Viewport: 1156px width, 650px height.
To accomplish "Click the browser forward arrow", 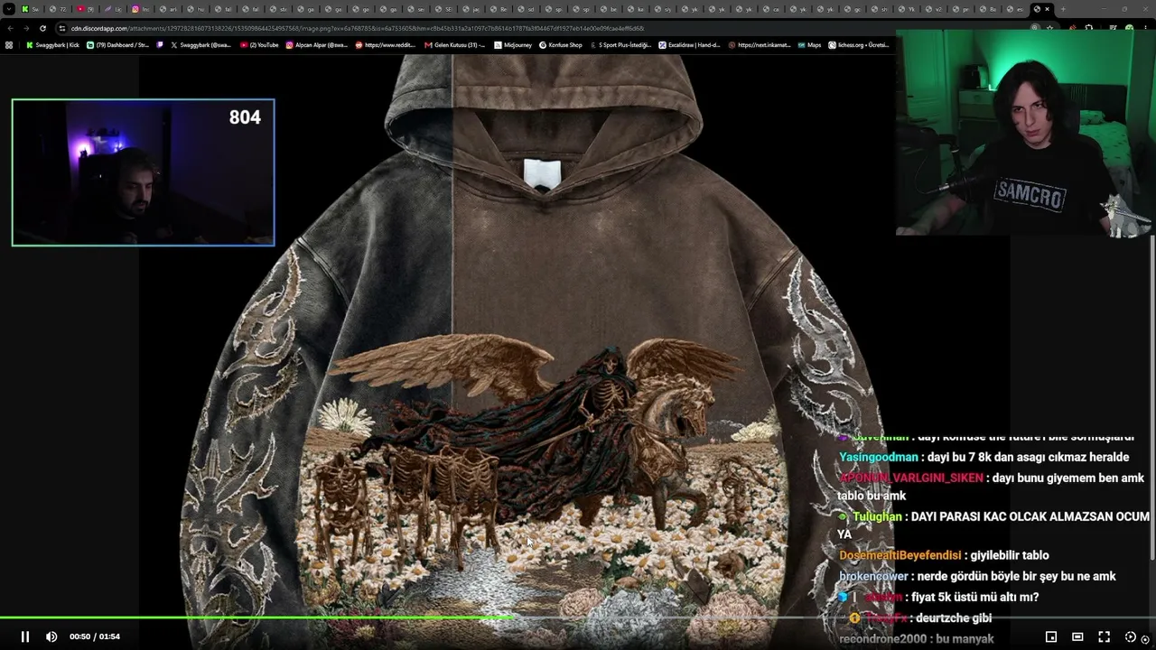I will pyautogui.click(x=25, y=28).
